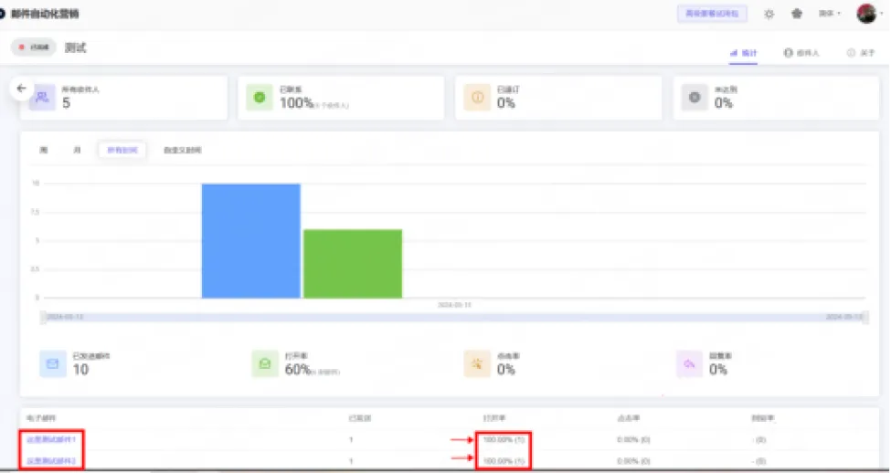Click the all recipients people icon
The image size is (891, 473).
click(42, 97)
